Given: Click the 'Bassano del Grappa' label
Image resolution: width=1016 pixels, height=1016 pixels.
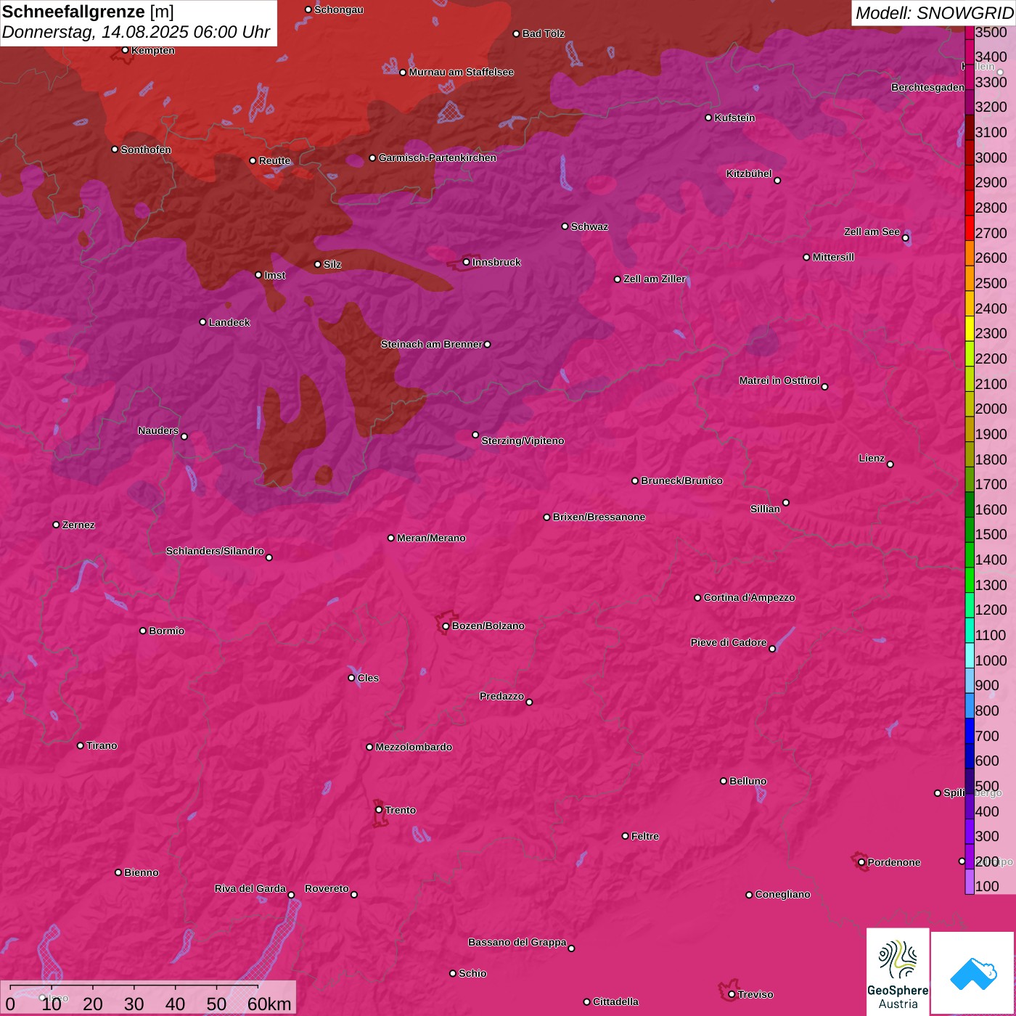Looking at the screenshot, I should [x=517, y=942].
